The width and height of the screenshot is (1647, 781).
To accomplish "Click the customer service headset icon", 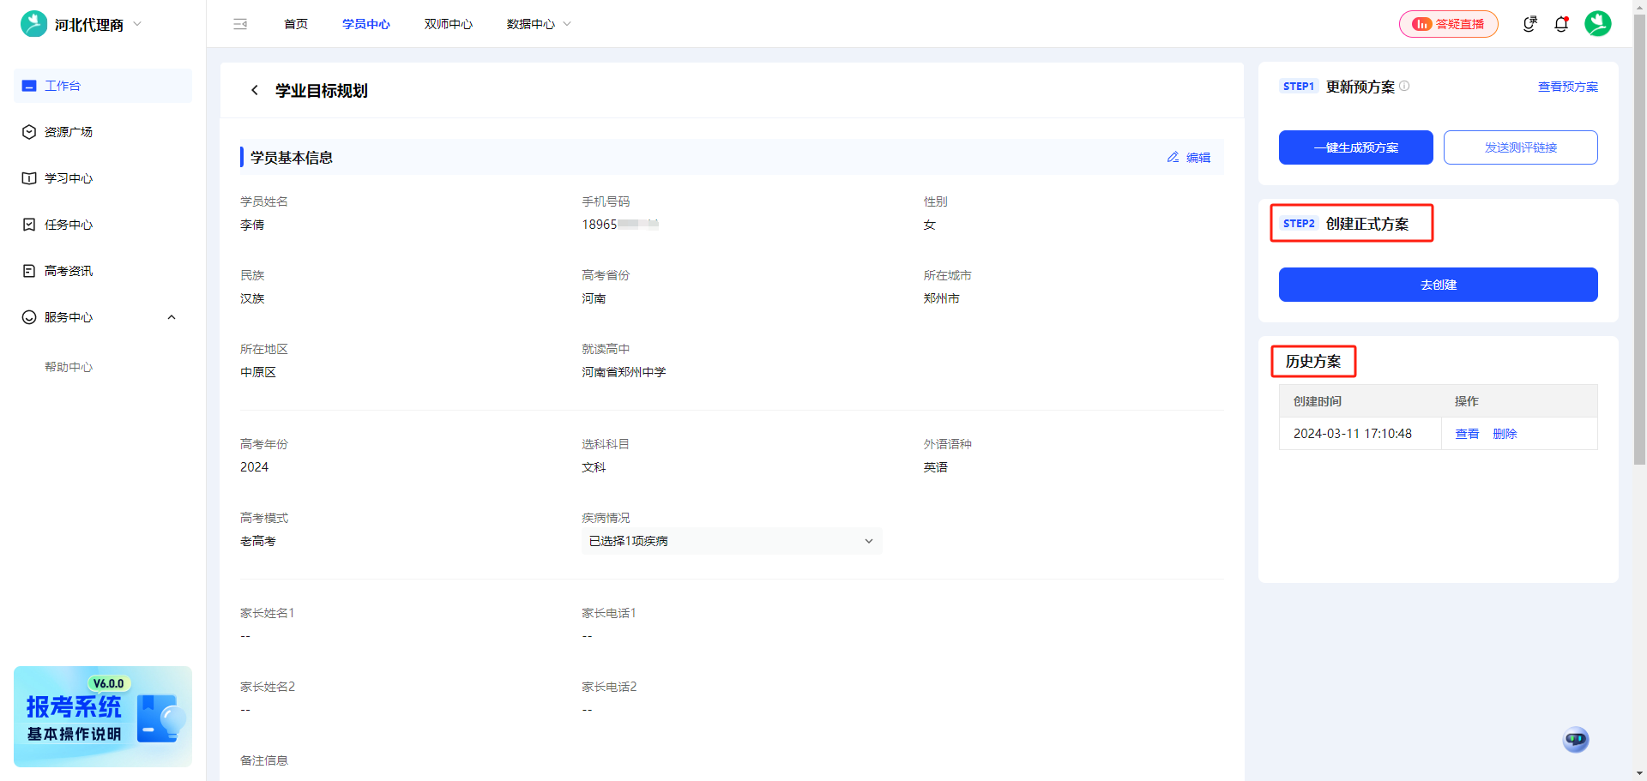I will pyautogui.click(x=1529, y=24).
